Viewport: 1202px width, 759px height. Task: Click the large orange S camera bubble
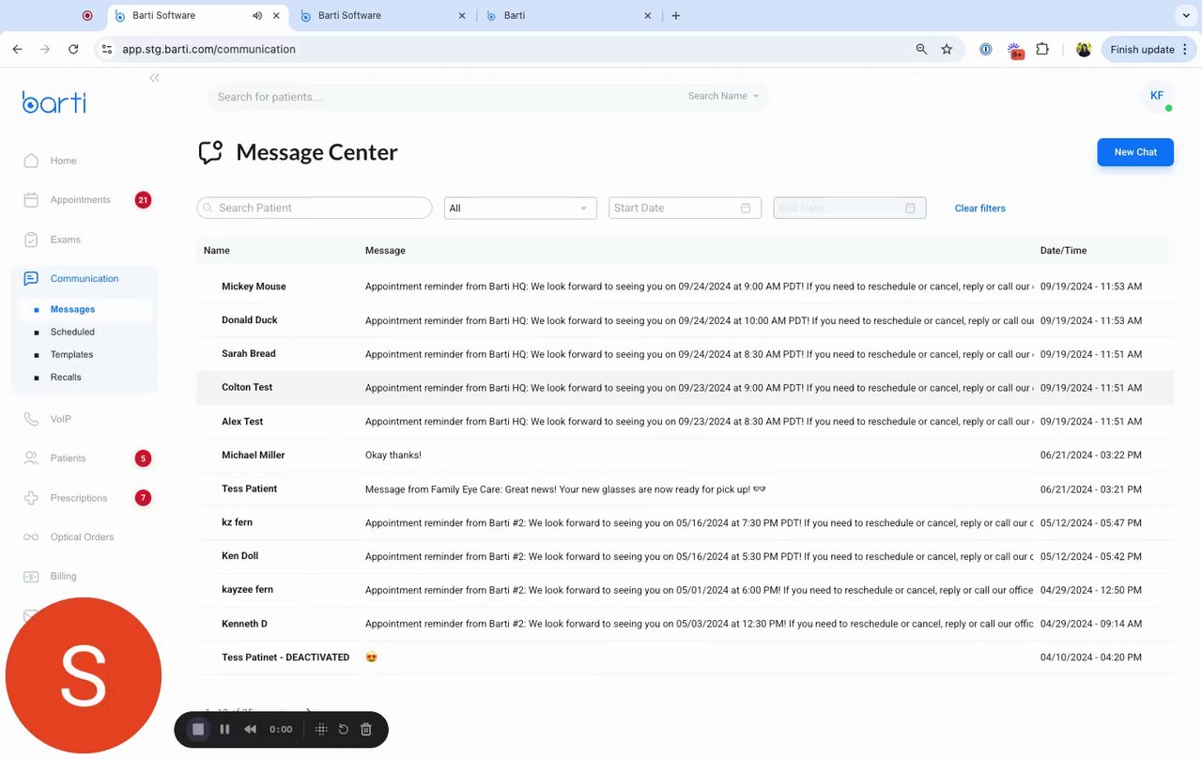click(x=84, y=675)
